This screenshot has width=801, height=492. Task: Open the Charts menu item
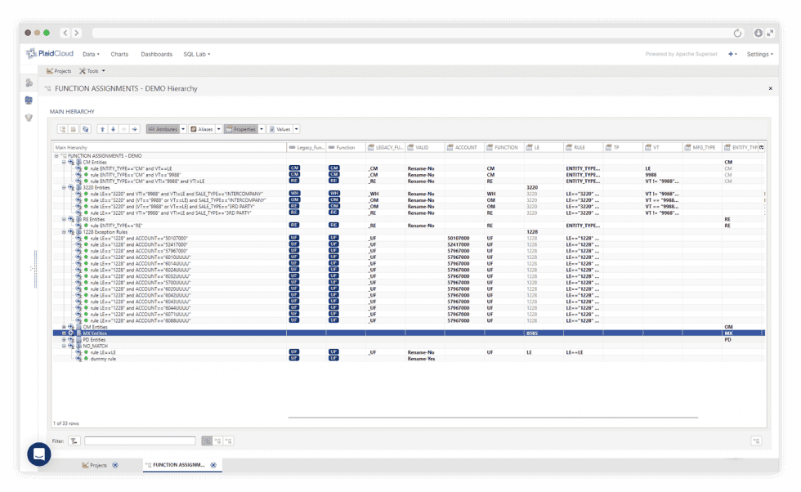pyautogui.click(x=119, y=54)
